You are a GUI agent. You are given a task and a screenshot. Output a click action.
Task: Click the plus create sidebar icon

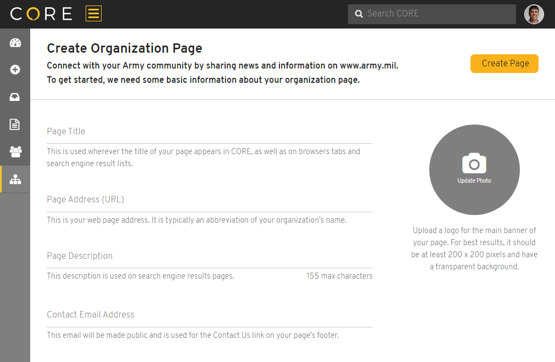[15, 70]
